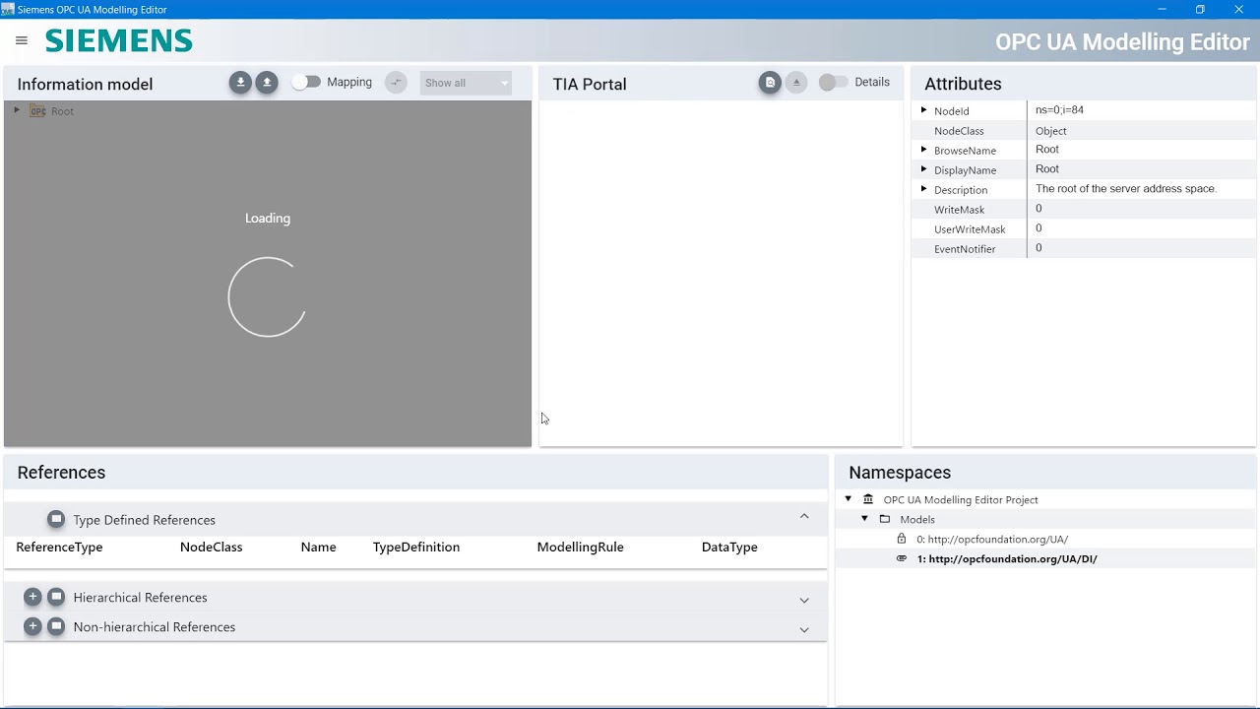Open the hamburger menu beside the Siemens logo

point(22,40)
